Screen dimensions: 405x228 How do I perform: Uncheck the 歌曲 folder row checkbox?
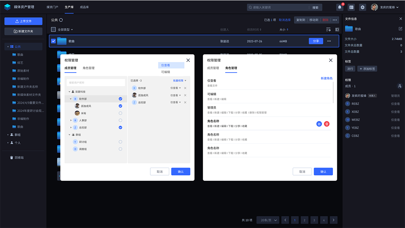coord(53,41)
